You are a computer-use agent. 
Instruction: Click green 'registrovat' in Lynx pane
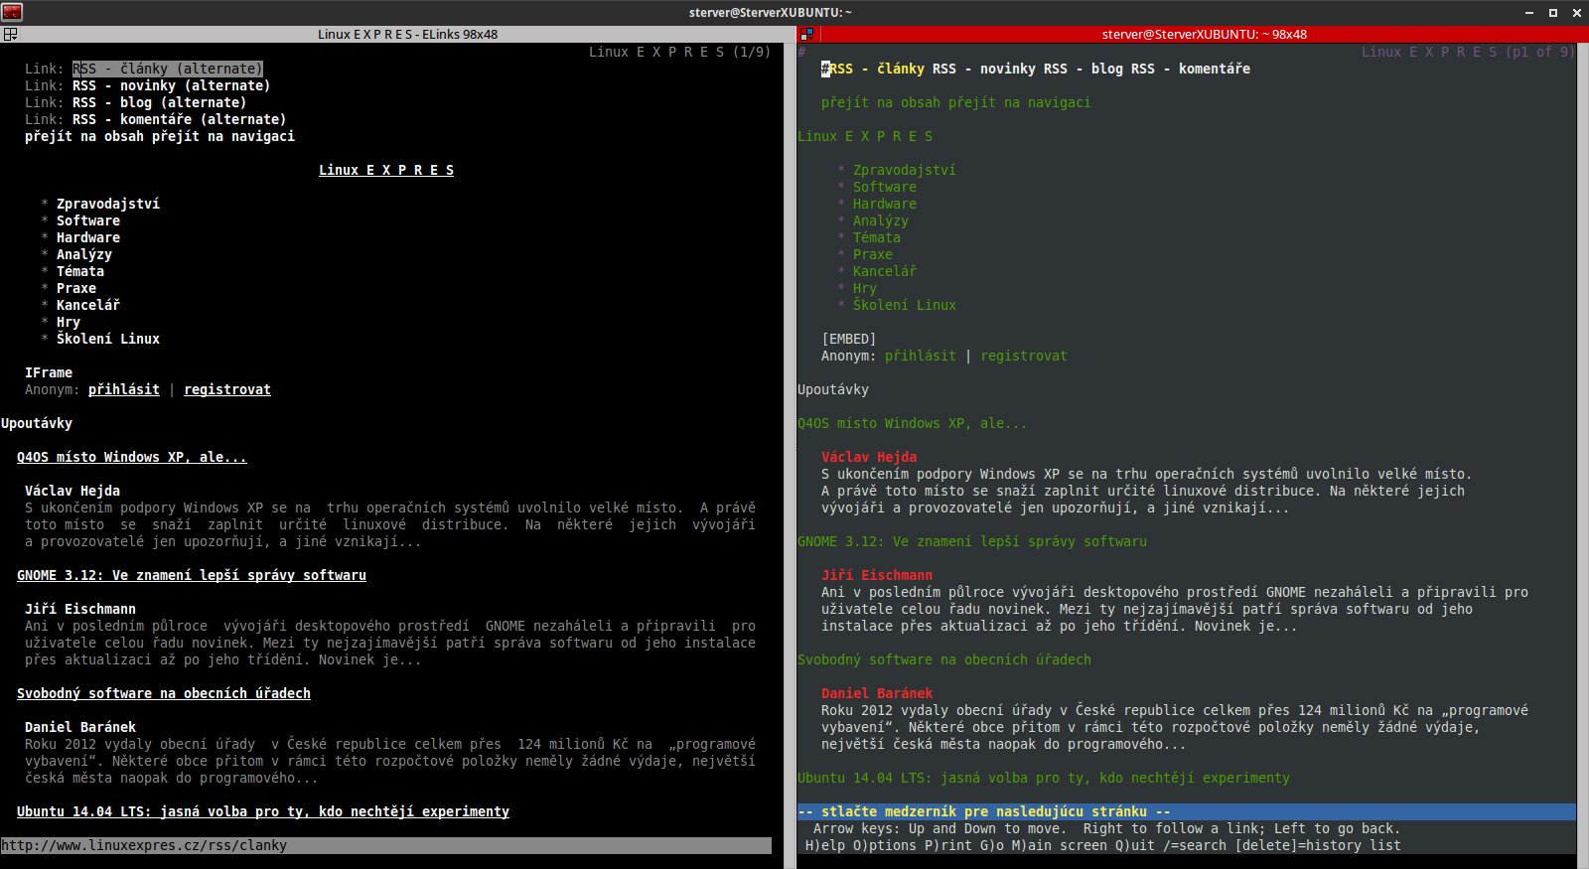[1024, 356]
